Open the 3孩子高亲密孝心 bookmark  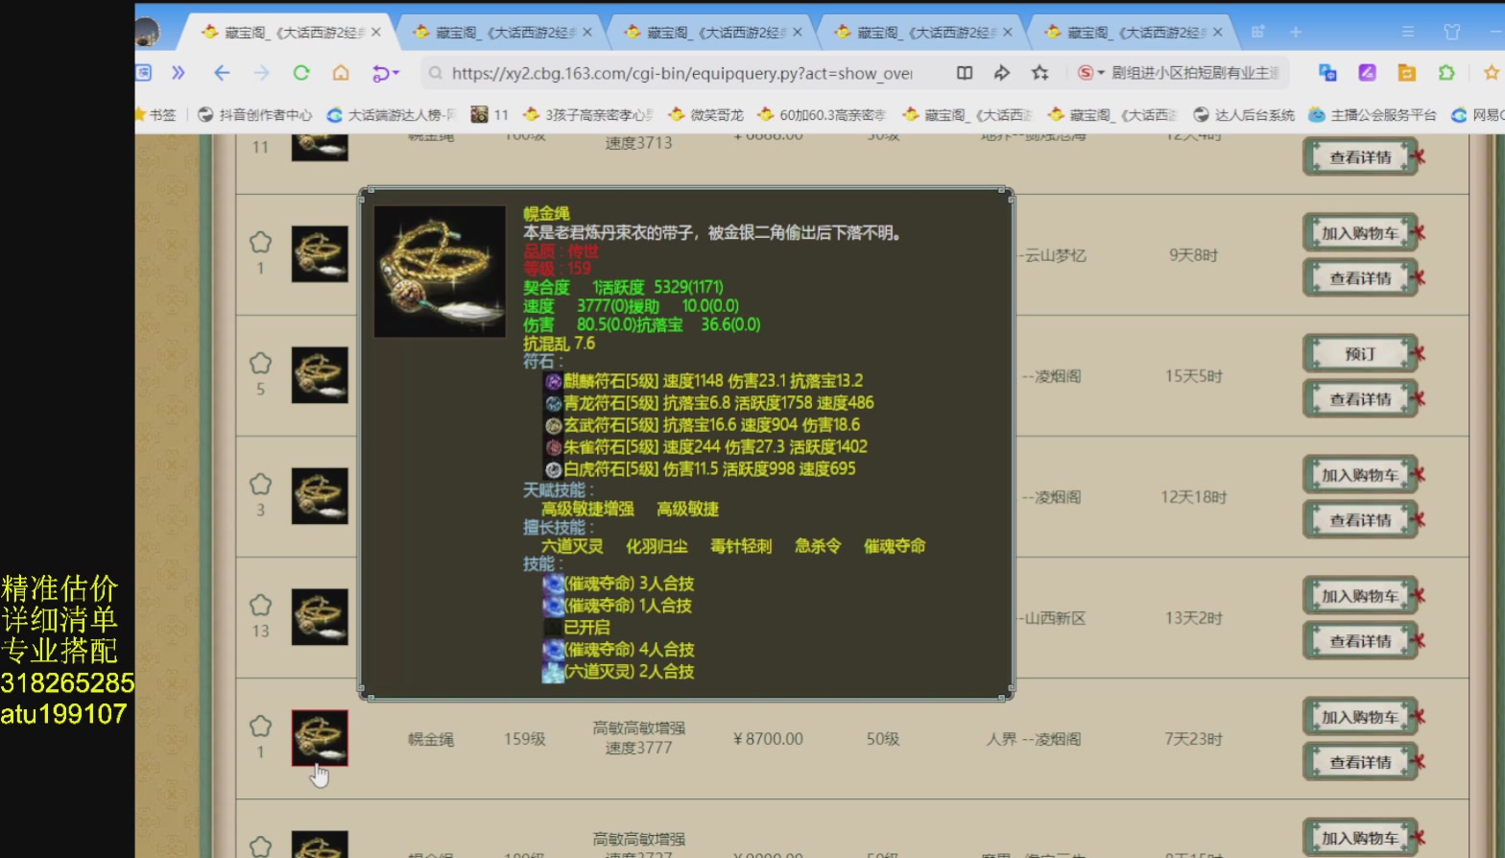tap(588, 115)
